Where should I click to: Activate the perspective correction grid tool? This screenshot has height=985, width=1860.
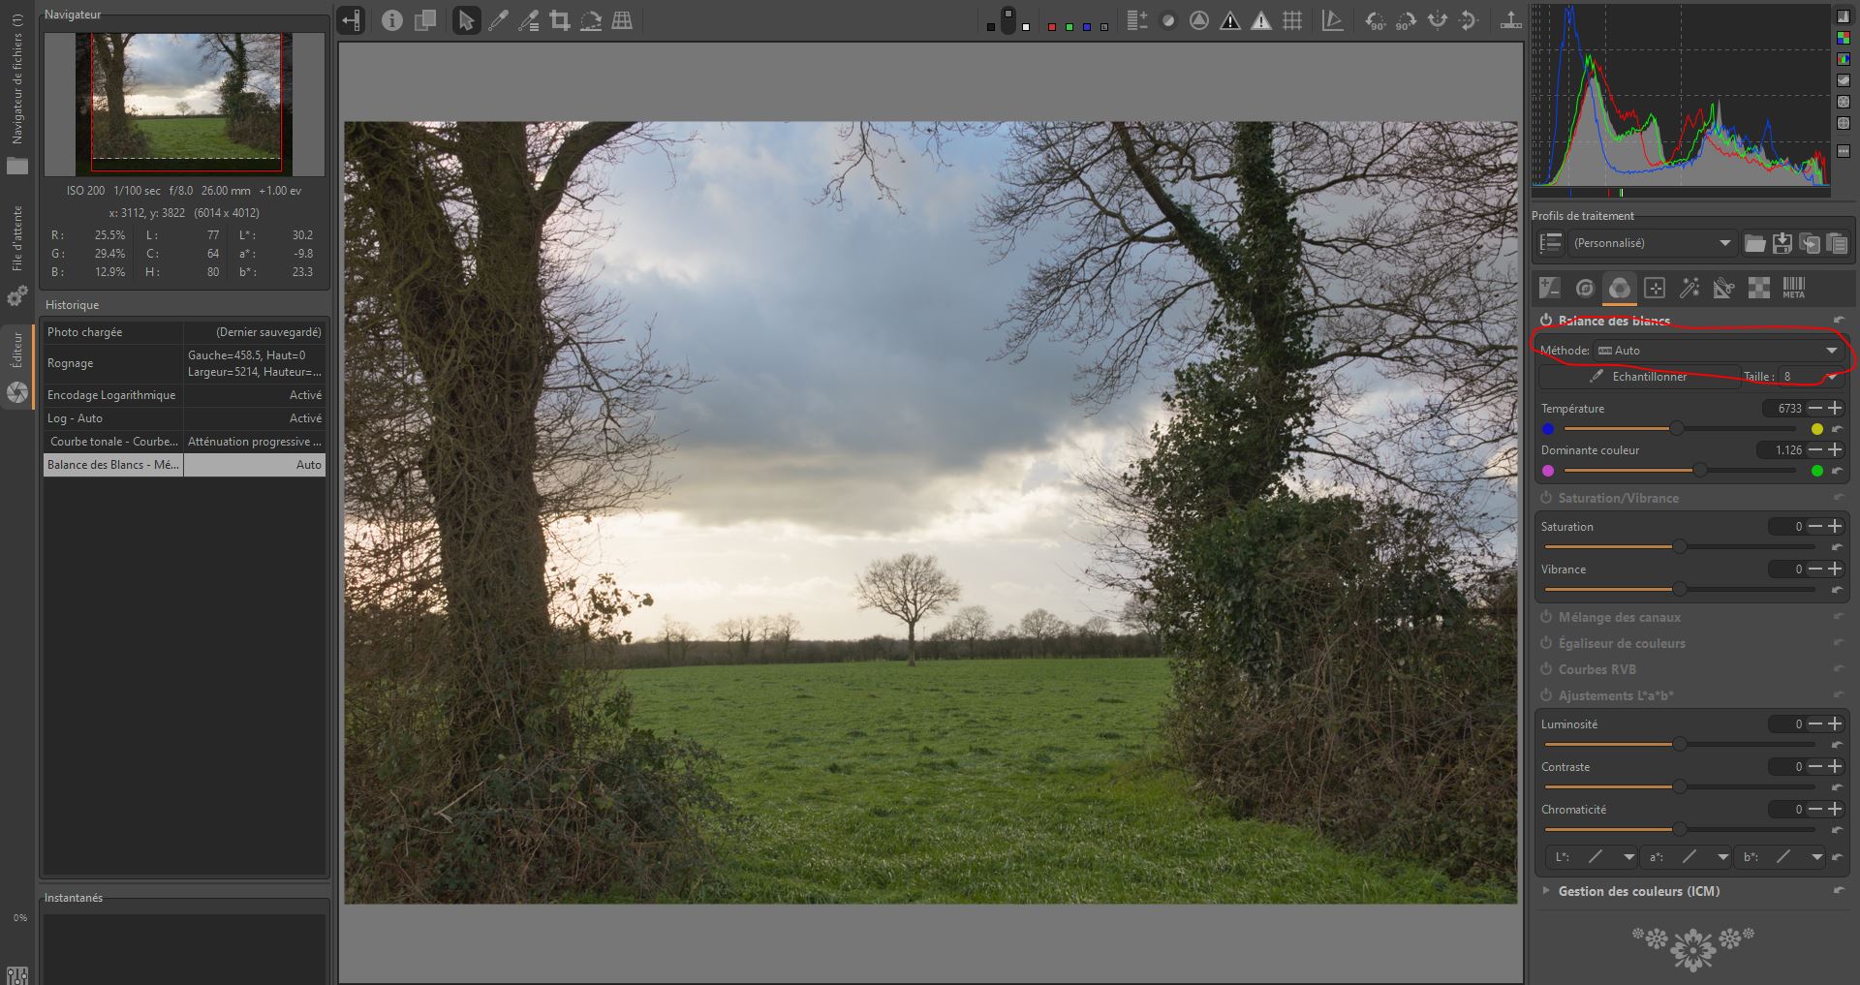pyautogui.click(x=622, y=20)
